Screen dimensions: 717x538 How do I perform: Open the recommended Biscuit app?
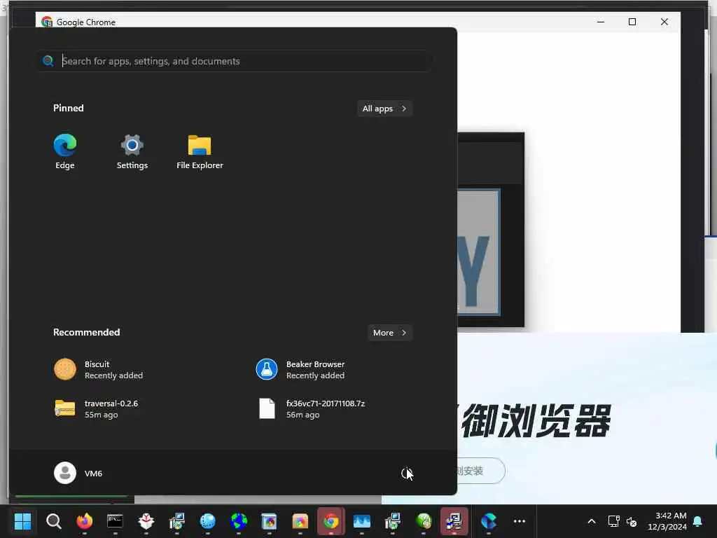(x=98, y=370)
